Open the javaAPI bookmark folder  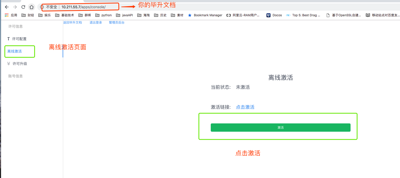pyautogui.click(x=125, y=15)
